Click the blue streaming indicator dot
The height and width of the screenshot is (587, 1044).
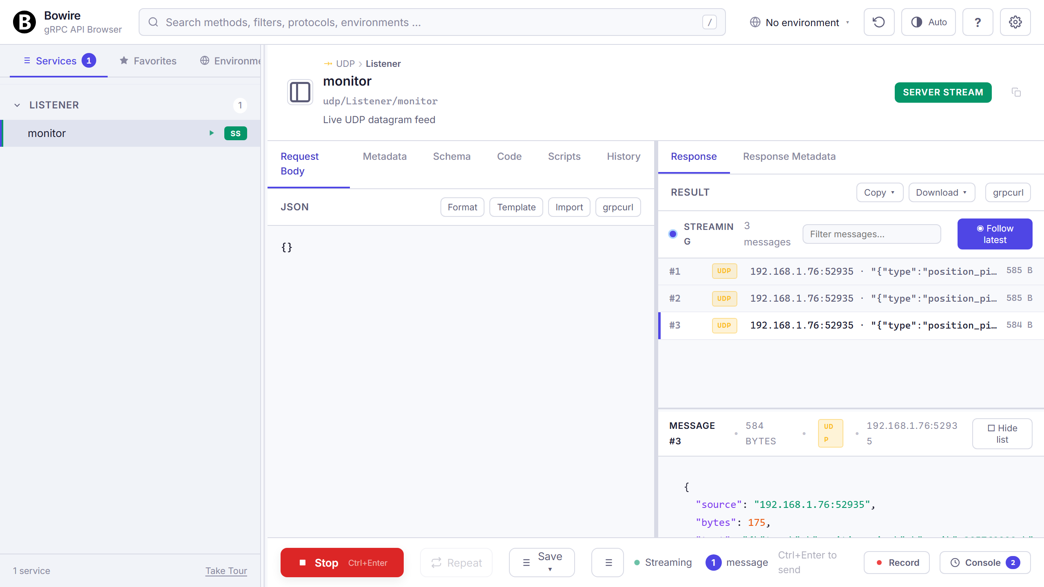click(673, 234)
